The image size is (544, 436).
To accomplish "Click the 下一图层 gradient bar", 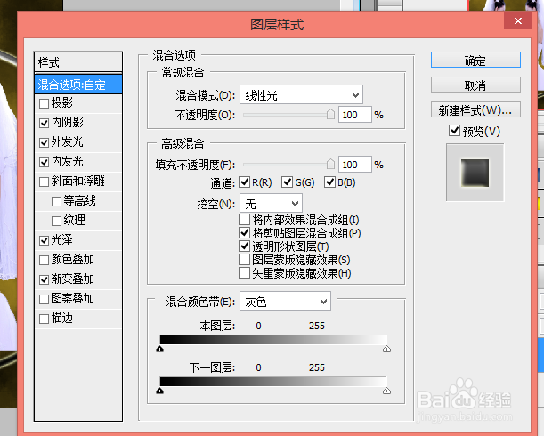I will pos(273,382).
